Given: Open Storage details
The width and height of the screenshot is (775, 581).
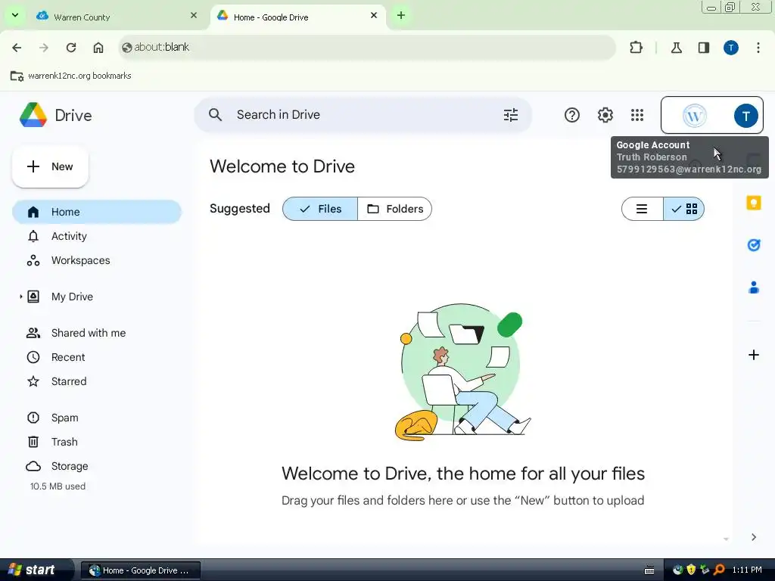Looking at the screenshot, I should point(97,466).
